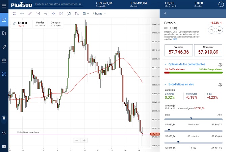226x152 pixels.
Task: Zoom in chart with plus button
Action: click(x=84, y=140)
